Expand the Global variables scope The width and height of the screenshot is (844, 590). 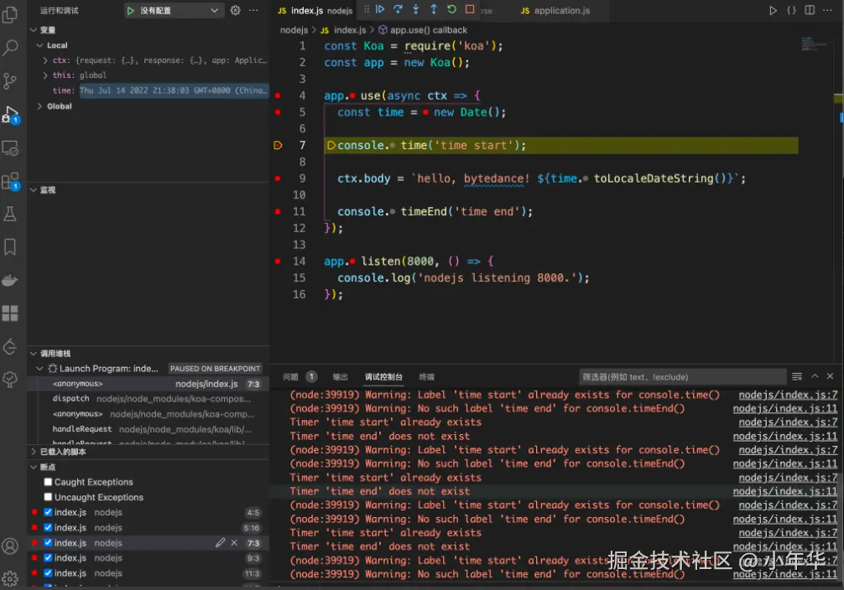(39, 106)
